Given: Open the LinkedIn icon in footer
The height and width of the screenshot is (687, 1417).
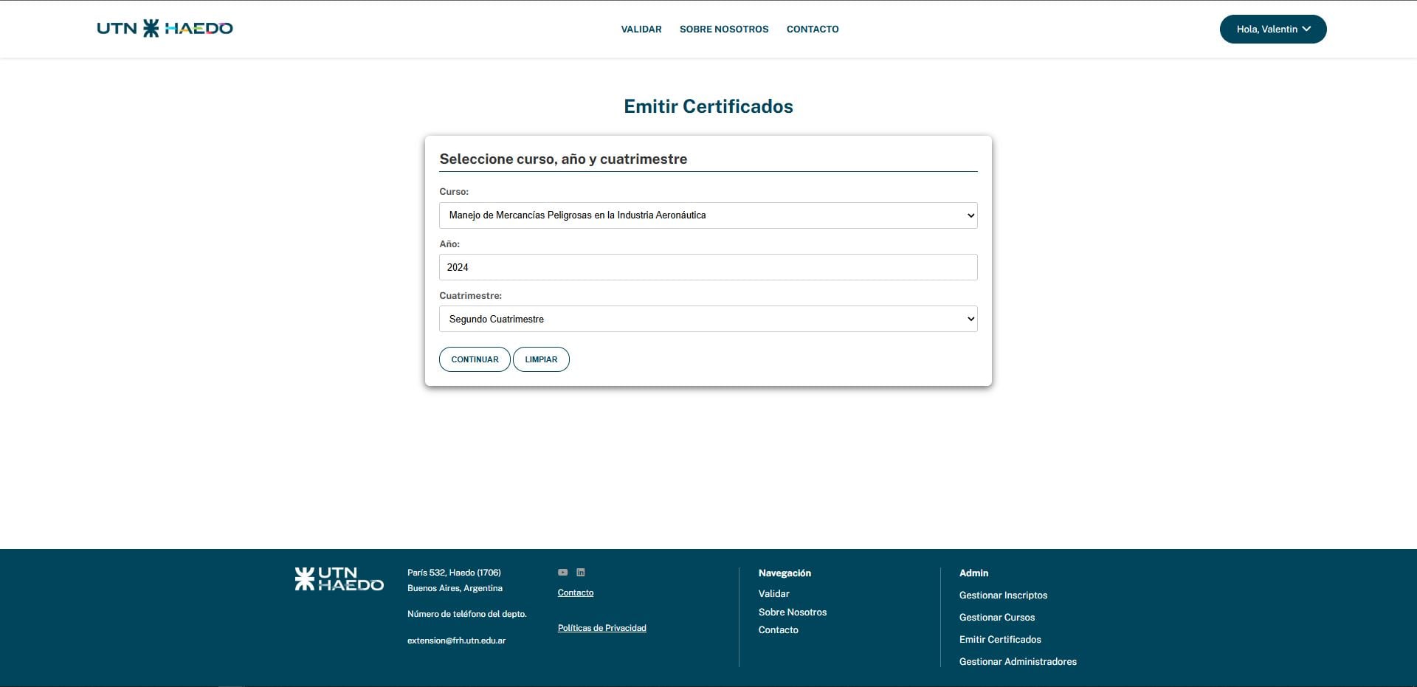Looking at the screenshot, I should point(581,573).
